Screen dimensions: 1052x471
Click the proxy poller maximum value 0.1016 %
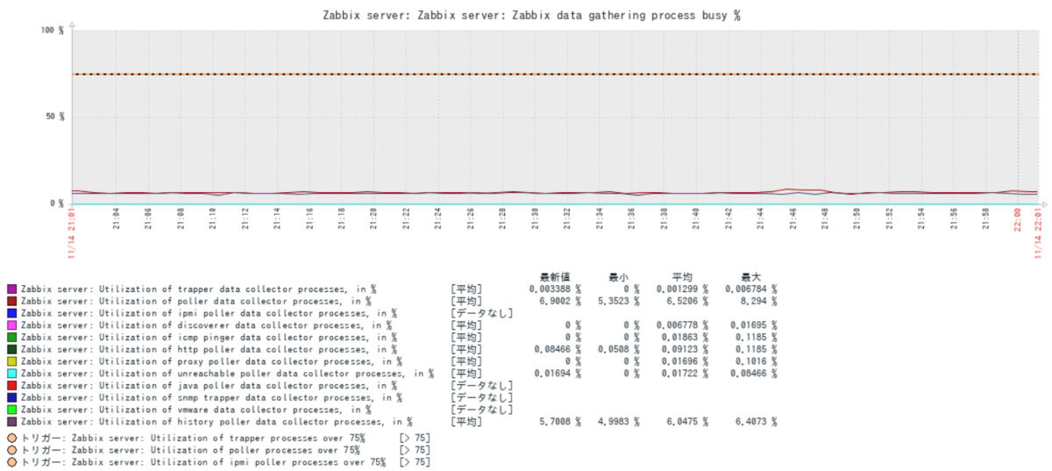click(756, 361)
